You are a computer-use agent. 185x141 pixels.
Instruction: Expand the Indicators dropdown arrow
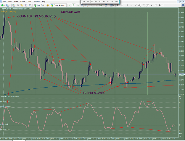pos(103,5)
